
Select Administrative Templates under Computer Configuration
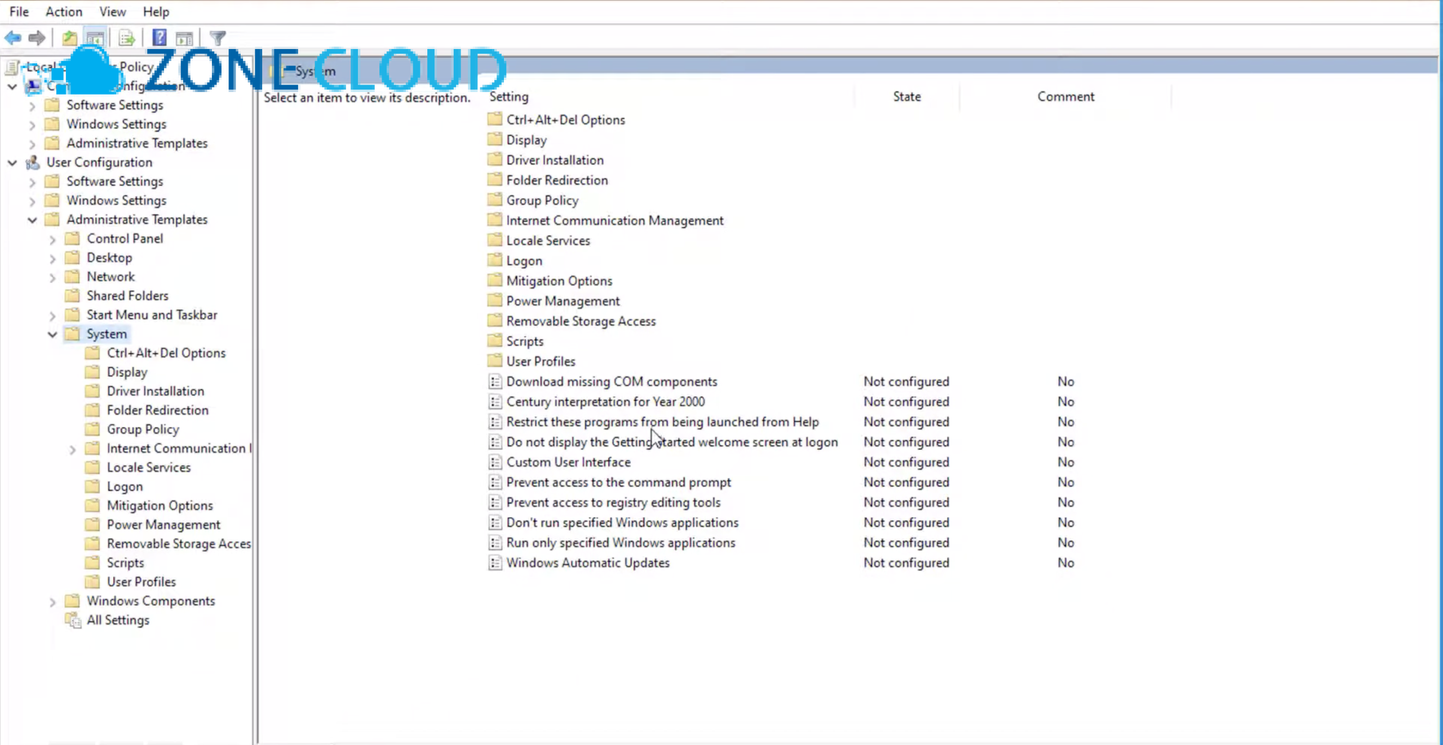click(137, 143)
